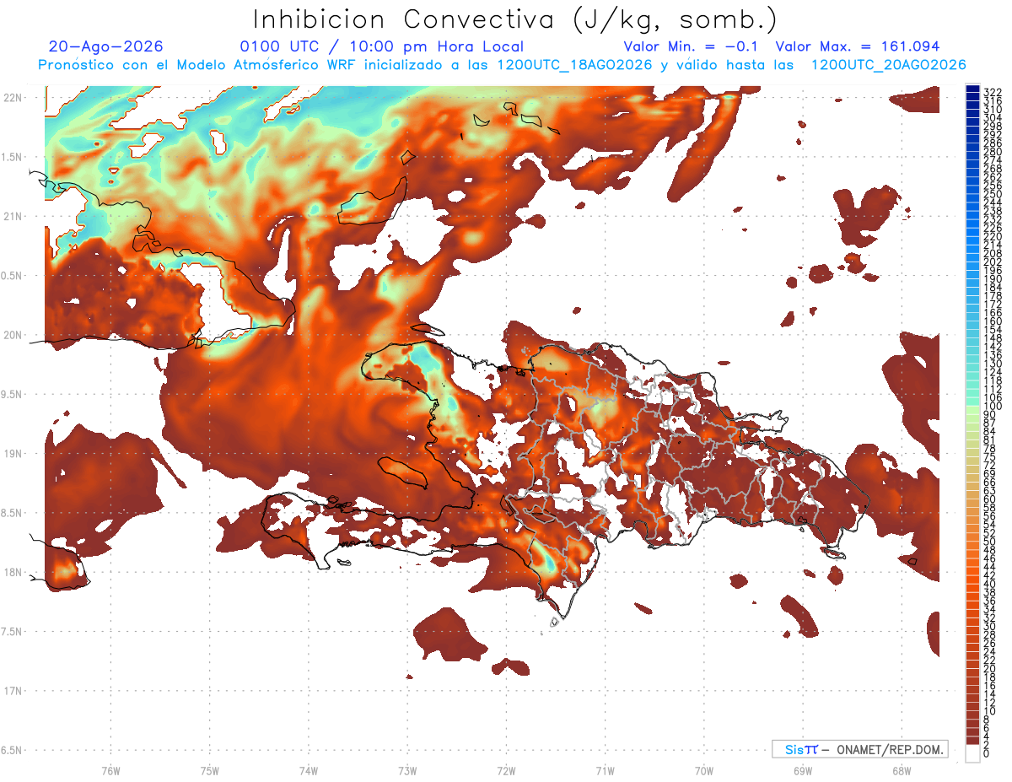The width and height of the screenshot is (1012, 782).
Task: Click the '75W' longitude label
Action: click(209, 770)
